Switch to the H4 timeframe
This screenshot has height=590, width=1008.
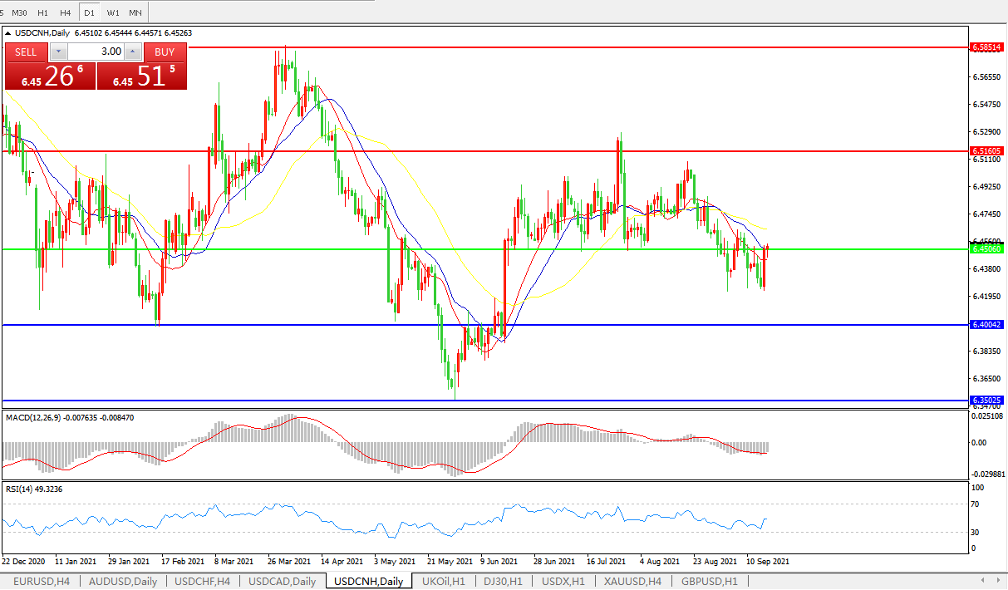66,12
